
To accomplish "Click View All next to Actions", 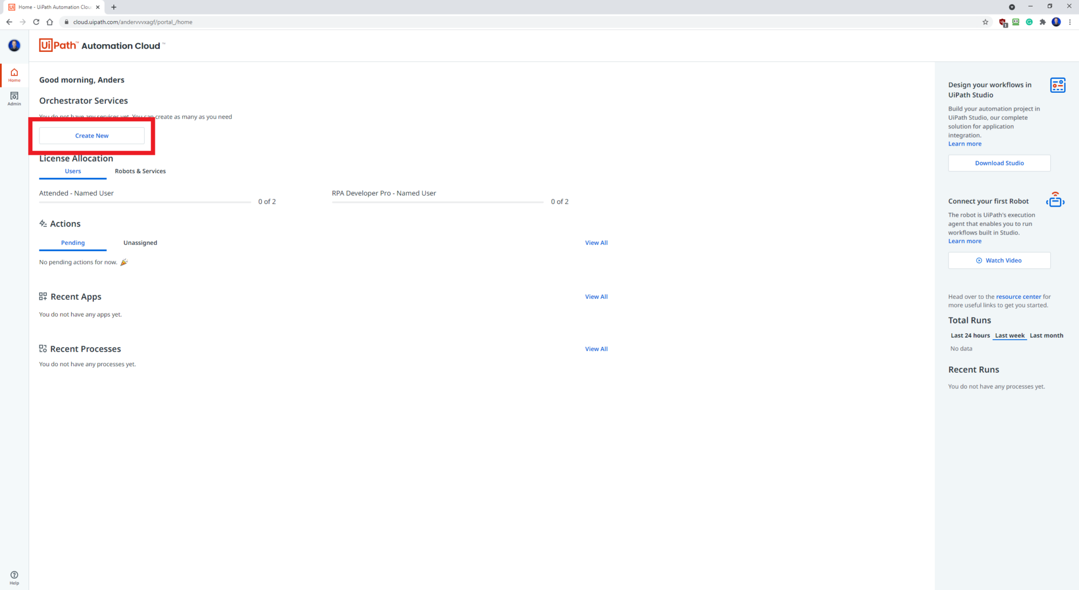I will [596, 243].
